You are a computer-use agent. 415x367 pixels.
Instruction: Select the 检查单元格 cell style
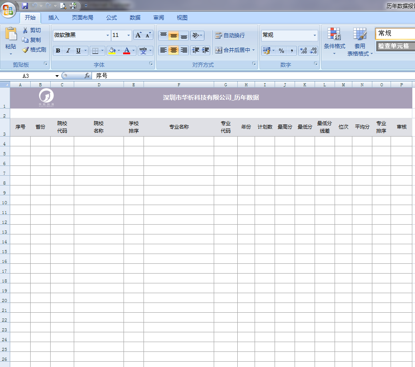click(396, 46)
